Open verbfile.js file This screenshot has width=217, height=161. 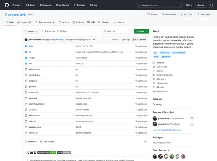tap(33, 133)
